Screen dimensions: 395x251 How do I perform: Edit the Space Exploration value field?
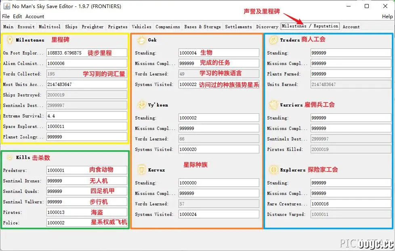pos(87,126)
